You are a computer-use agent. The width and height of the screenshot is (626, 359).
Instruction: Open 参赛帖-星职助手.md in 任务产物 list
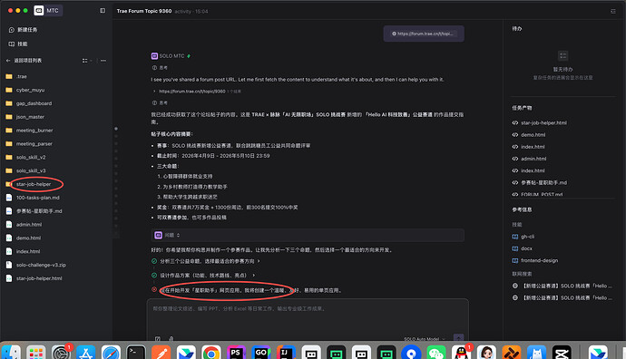[x=540, y=183]
